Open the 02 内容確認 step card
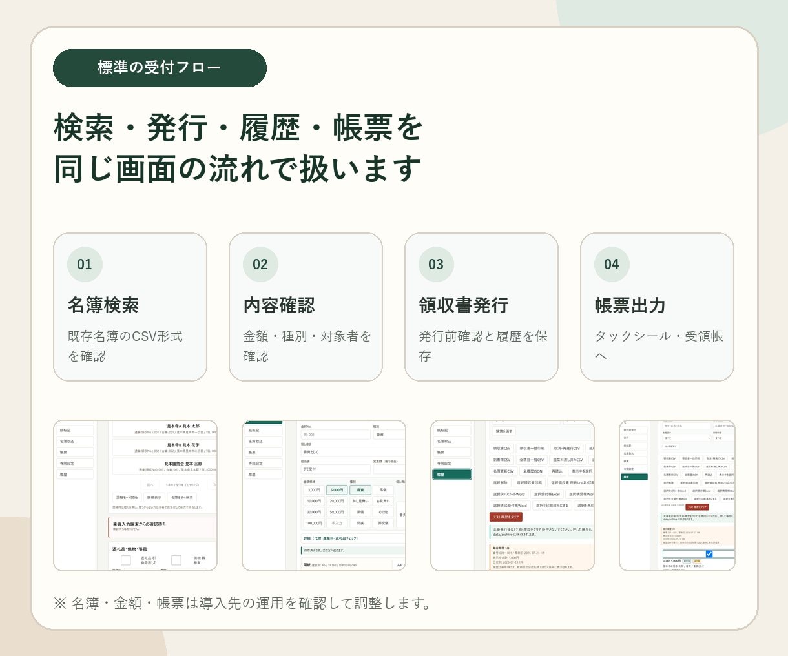The image size is (788, 656). click(306, 307)
